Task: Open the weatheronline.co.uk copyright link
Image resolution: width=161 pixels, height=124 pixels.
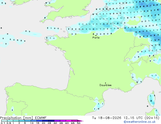Action: [x=140, y=122]
